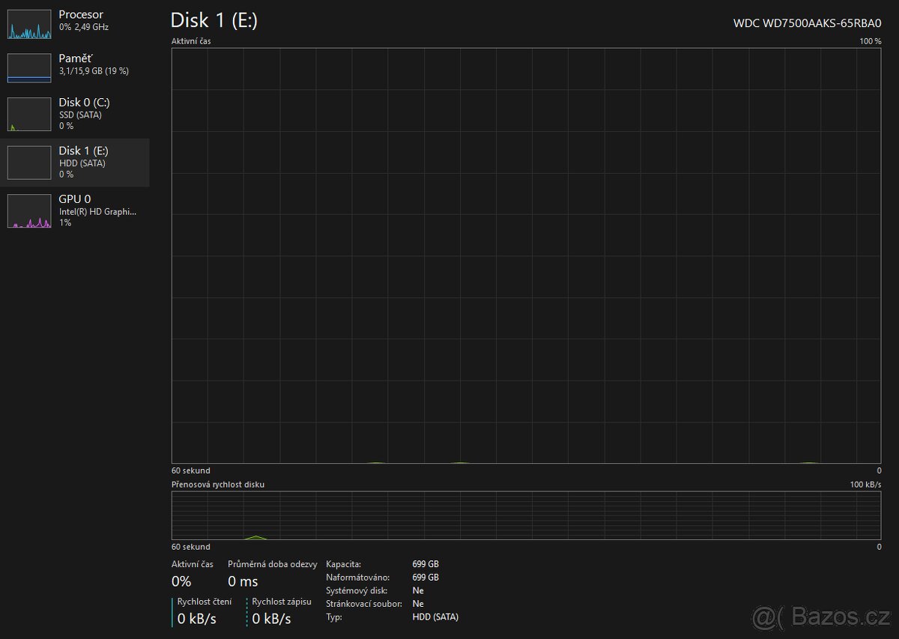
Task: Click the Přenosová rychlost disku graph
Action: (526, 515)
